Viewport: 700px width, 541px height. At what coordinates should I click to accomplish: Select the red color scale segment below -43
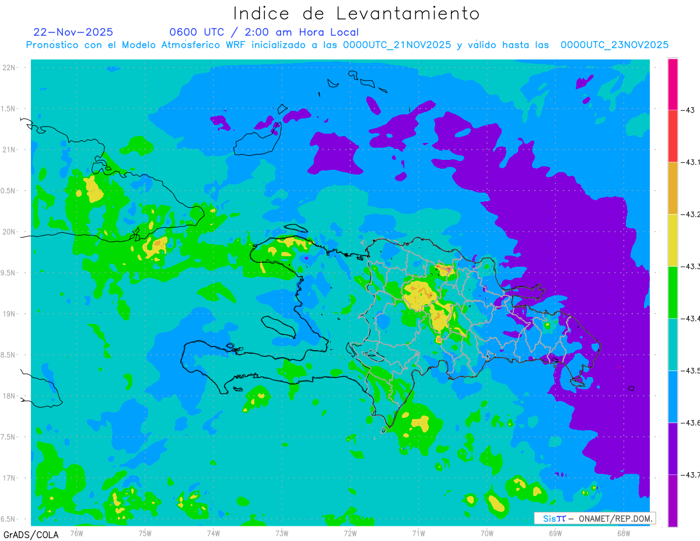click(x=673, y=136)
